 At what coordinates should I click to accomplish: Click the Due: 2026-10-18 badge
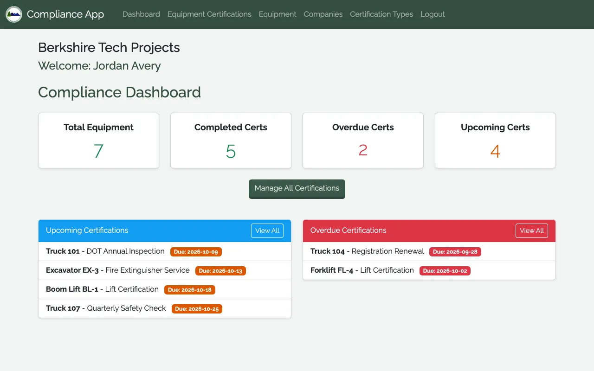coord(190,290)
